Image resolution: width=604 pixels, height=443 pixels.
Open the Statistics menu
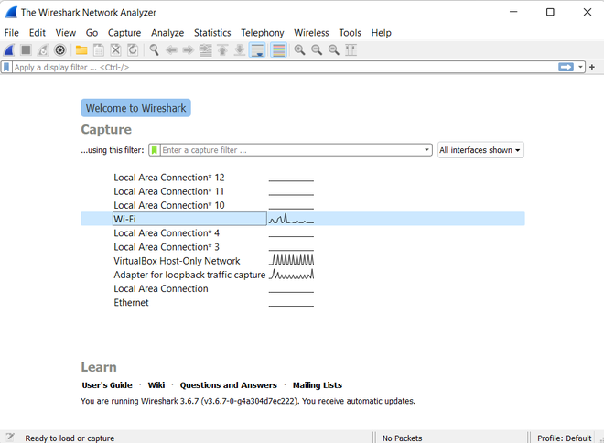tap(212, 33)
